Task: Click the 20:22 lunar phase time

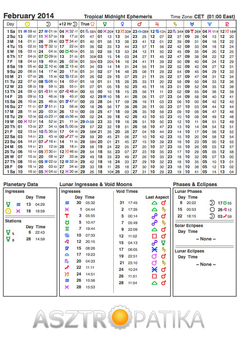Action: [191, 203]
